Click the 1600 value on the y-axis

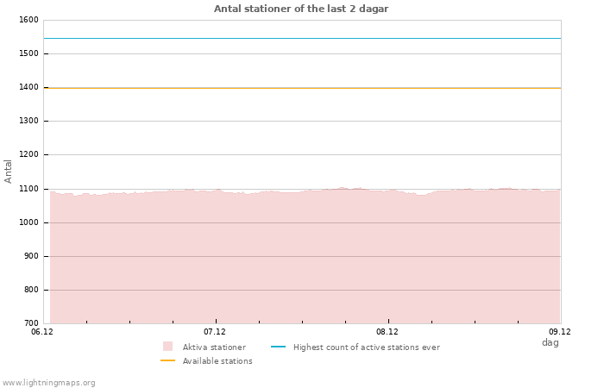click(x=27, y=20)
